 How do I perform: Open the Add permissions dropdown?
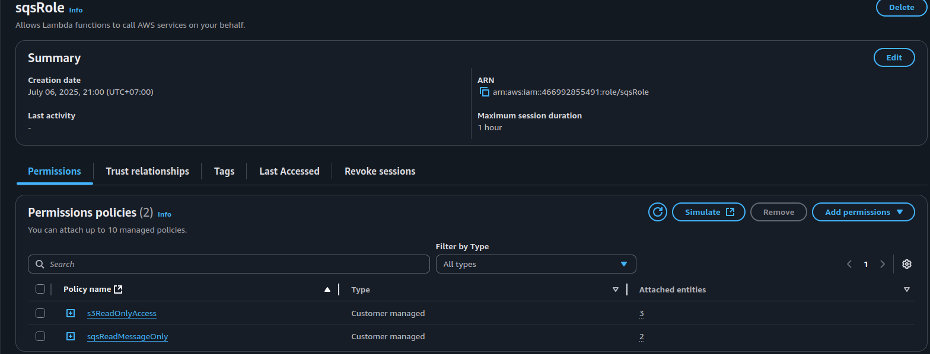(x=863, y=212)
